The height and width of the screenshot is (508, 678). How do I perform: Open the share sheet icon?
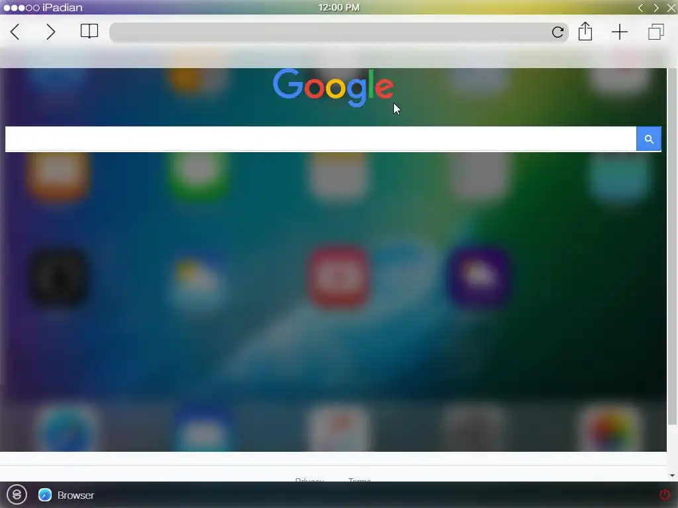click(585, 31)
